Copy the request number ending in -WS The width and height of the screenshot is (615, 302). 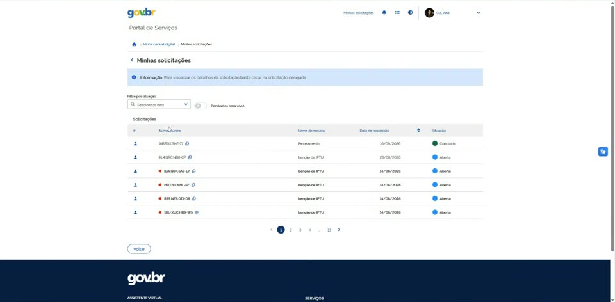coord(197,212)
